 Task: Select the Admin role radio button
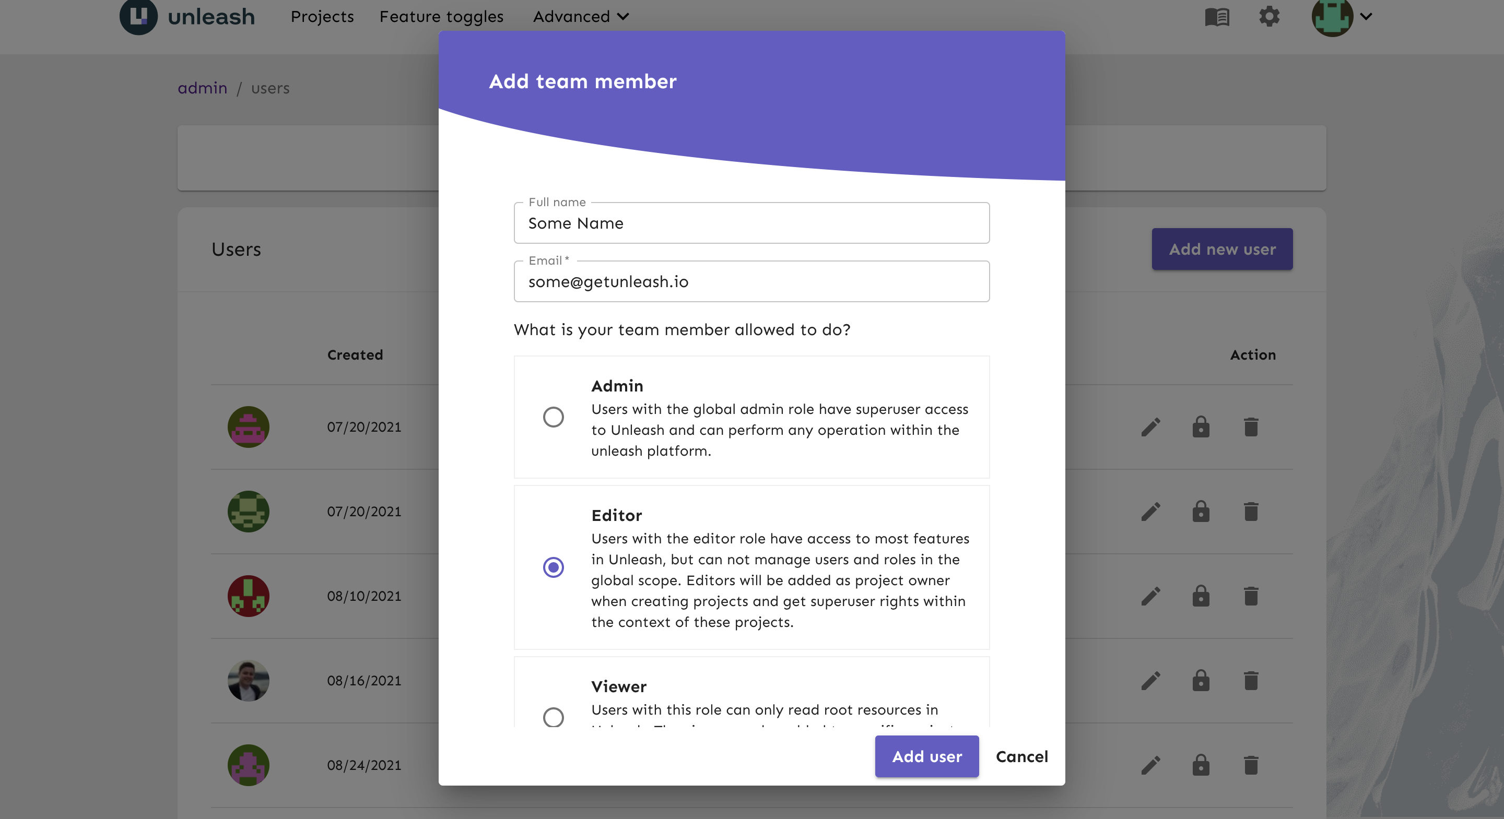click(553, 417)
